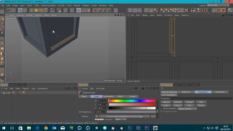Open the Plugins menu
Screen dimensions: 233x131
(86, 5)
